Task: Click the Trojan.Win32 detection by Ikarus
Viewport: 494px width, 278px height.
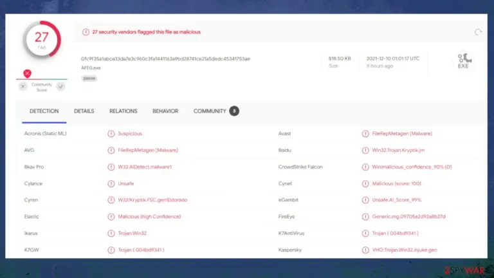Action: click(x=132, y=234)
